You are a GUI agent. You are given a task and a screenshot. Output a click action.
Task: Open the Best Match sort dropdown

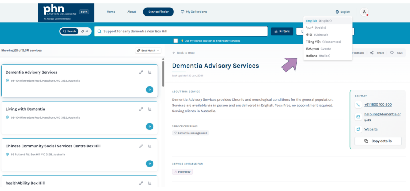(148, 50)
